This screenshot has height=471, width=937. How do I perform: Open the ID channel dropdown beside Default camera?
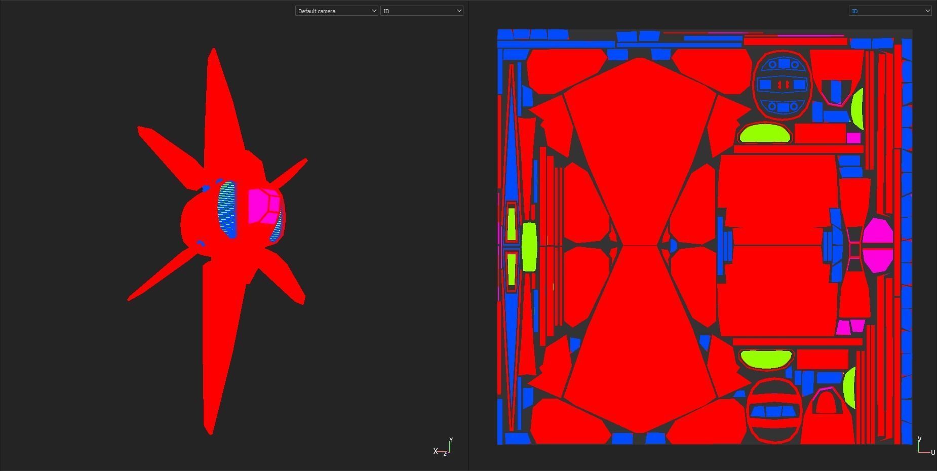pyautogui.click(x=422, y=11)
